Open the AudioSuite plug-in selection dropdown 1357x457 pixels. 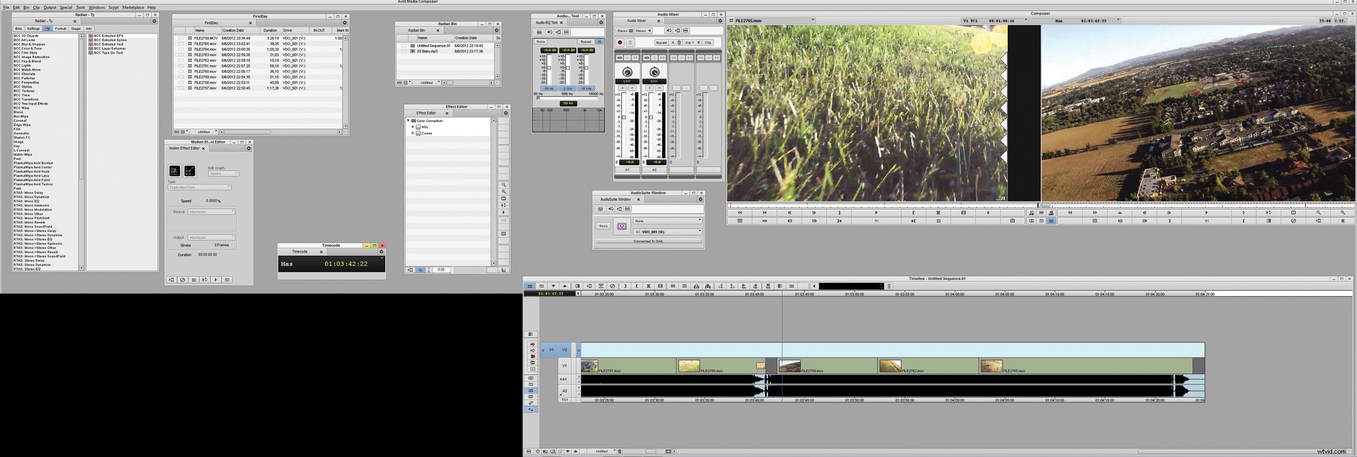(x=668, y=221)
